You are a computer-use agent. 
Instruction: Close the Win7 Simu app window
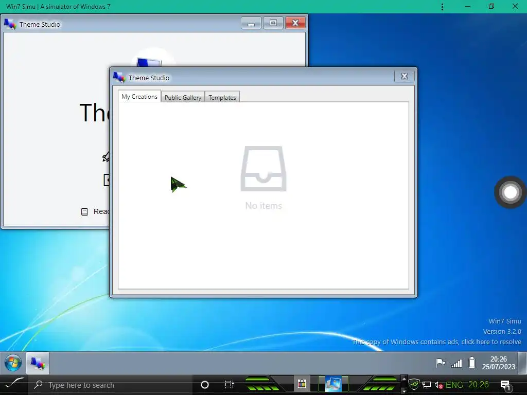pos(515,6)
